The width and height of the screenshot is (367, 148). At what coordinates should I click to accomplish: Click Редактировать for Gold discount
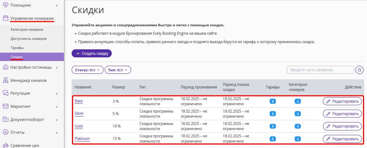point(342,126)
